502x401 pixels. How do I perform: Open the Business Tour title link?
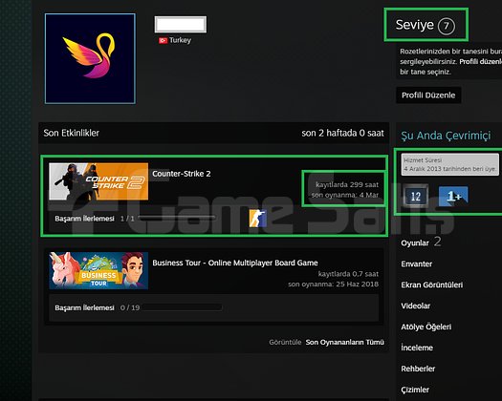pyautogui.click(x=235, y=263)
